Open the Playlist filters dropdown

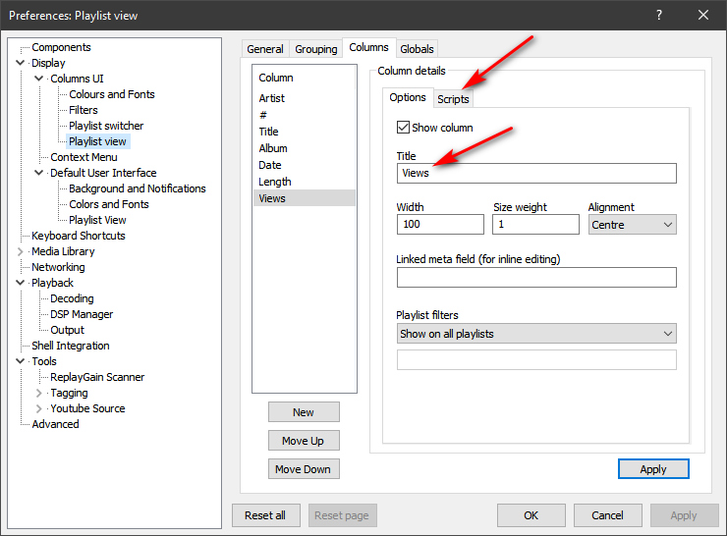click(535, 334)
